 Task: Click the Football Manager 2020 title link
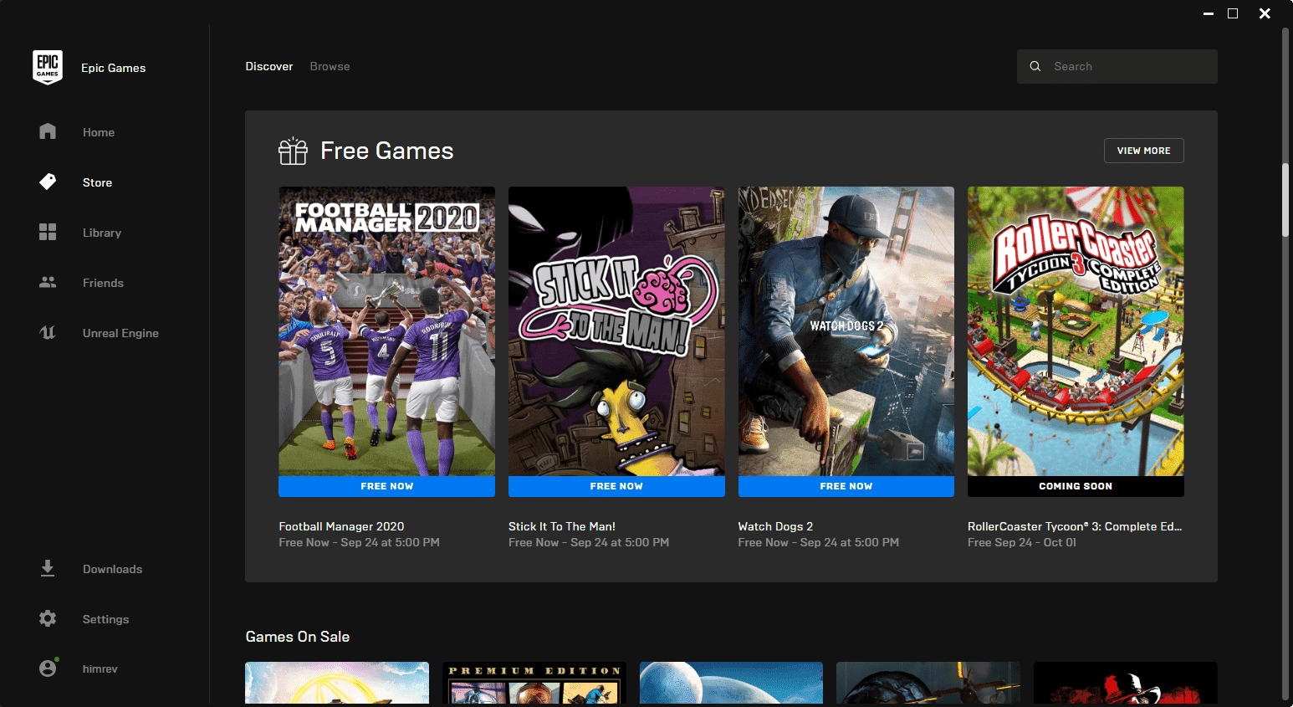(x=341, y=526)
